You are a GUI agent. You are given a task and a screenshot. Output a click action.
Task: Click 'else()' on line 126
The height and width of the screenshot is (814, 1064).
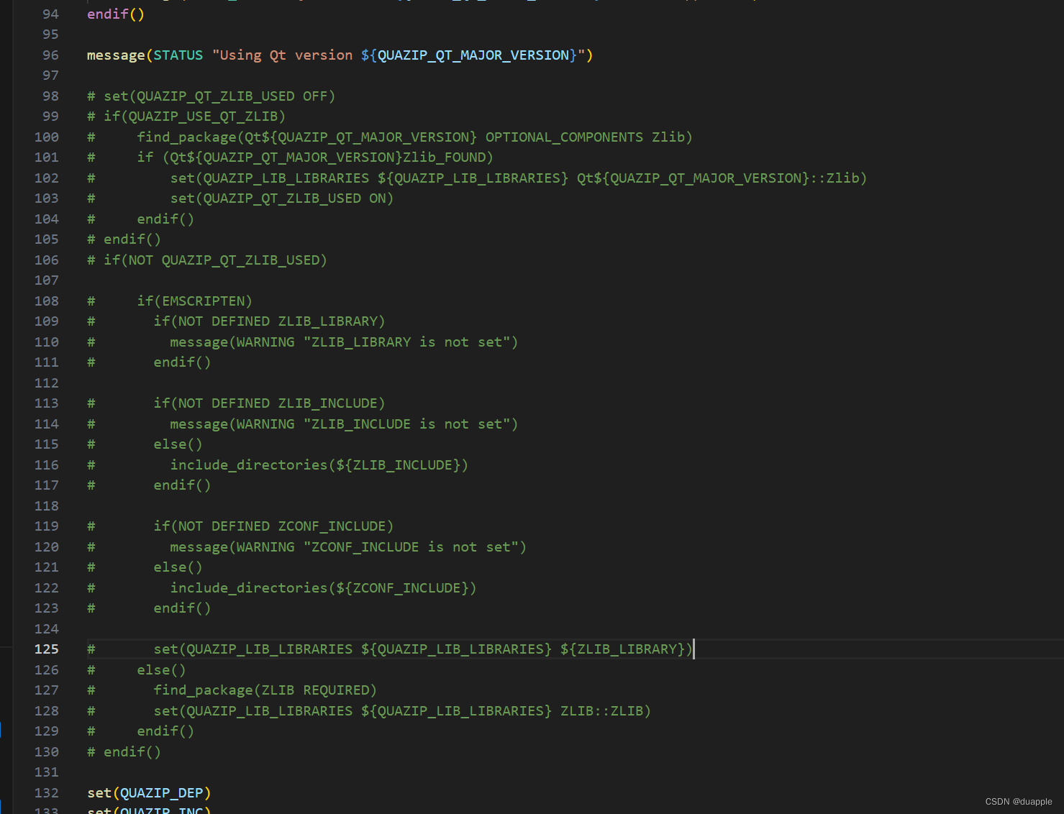(x=162, y=670)
